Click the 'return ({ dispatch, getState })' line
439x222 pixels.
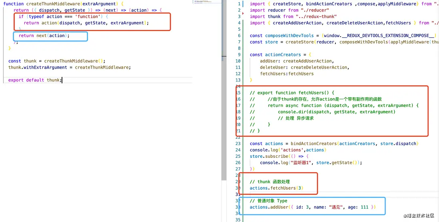coord(88,10)
